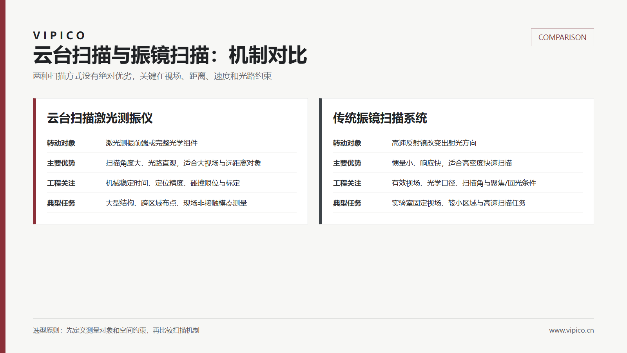Click the heading 传统振镜扫描系统

[380, 118]
